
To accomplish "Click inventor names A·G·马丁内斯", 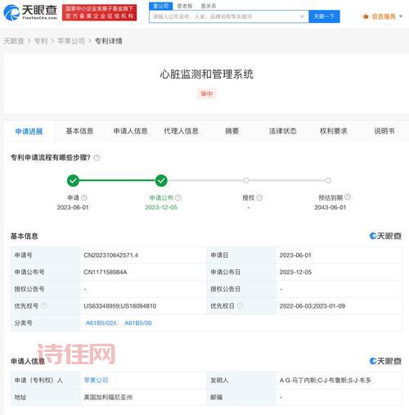I will coord(298,380).
